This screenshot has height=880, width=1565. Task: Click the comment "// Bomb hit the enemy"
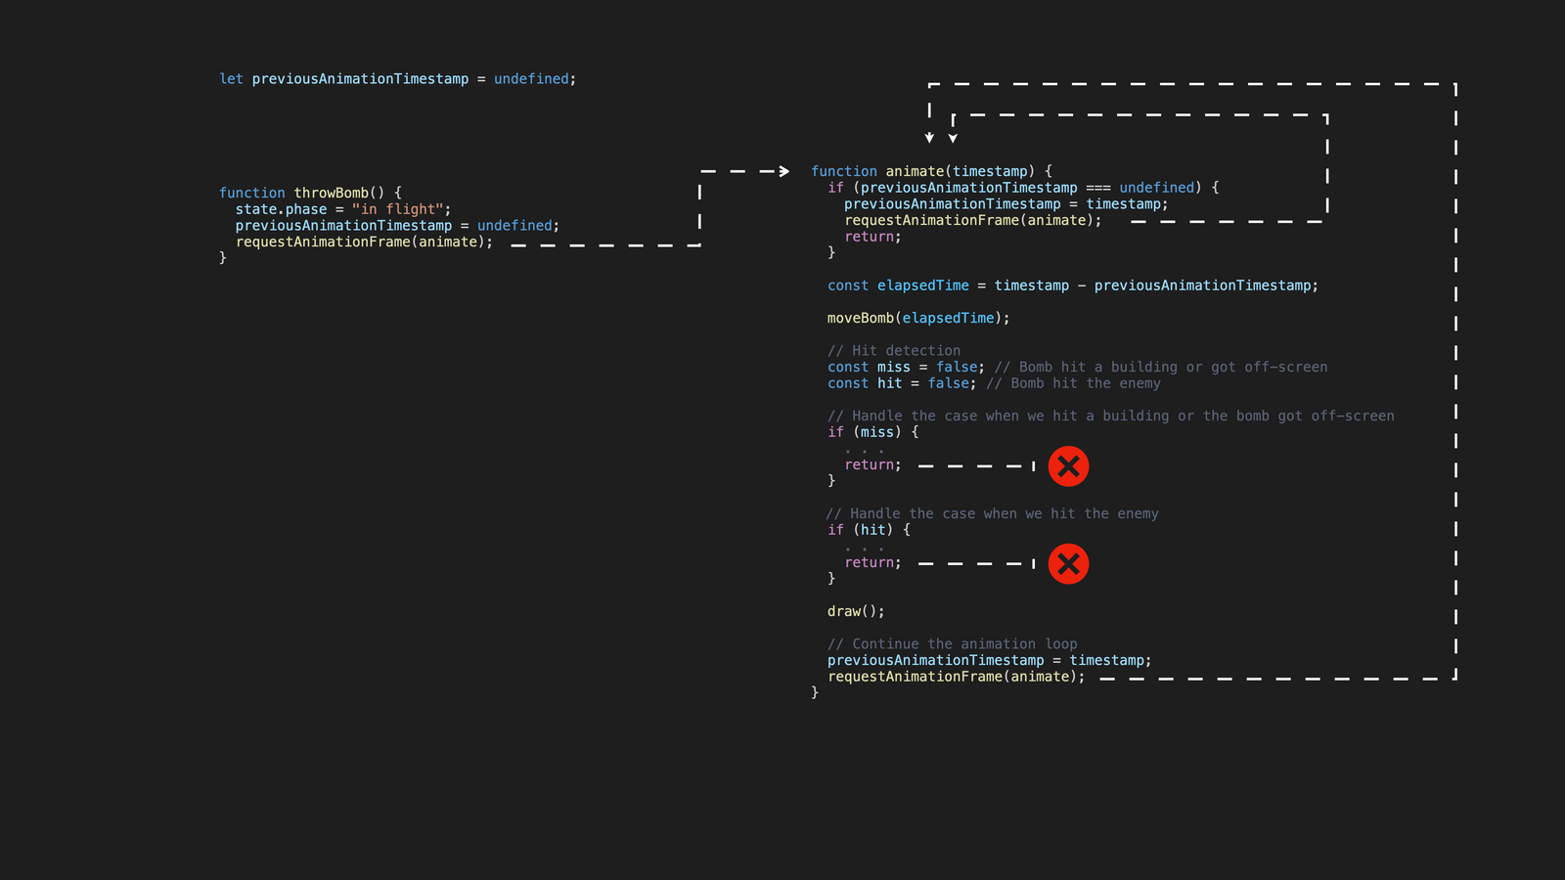(x=1073, y=384)
